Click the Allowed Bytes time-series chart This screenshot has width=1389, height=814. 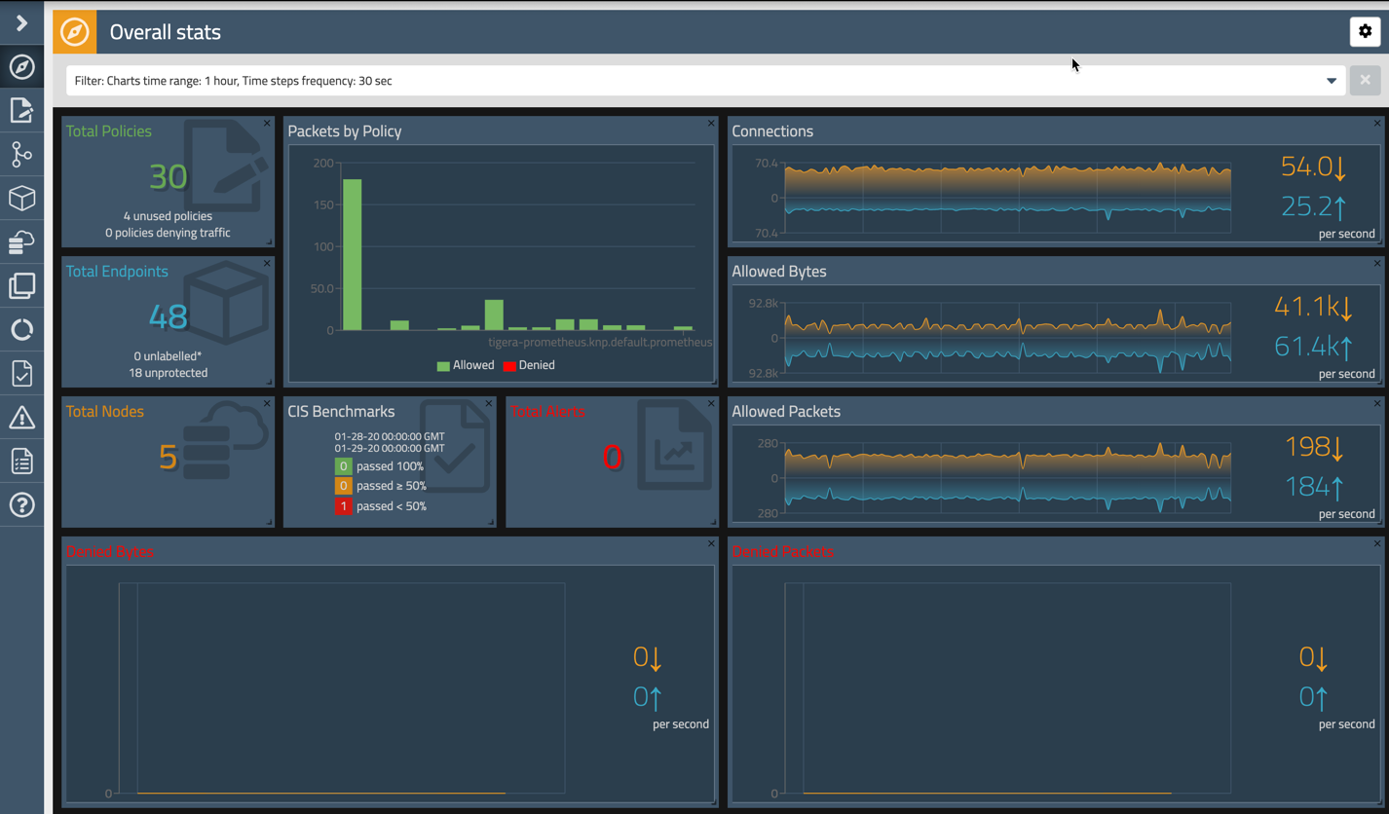[1007, 338]
